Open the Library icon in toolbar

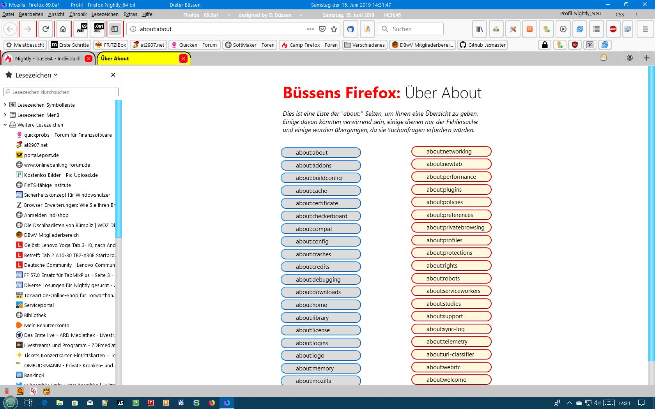(x=480, y=29)
